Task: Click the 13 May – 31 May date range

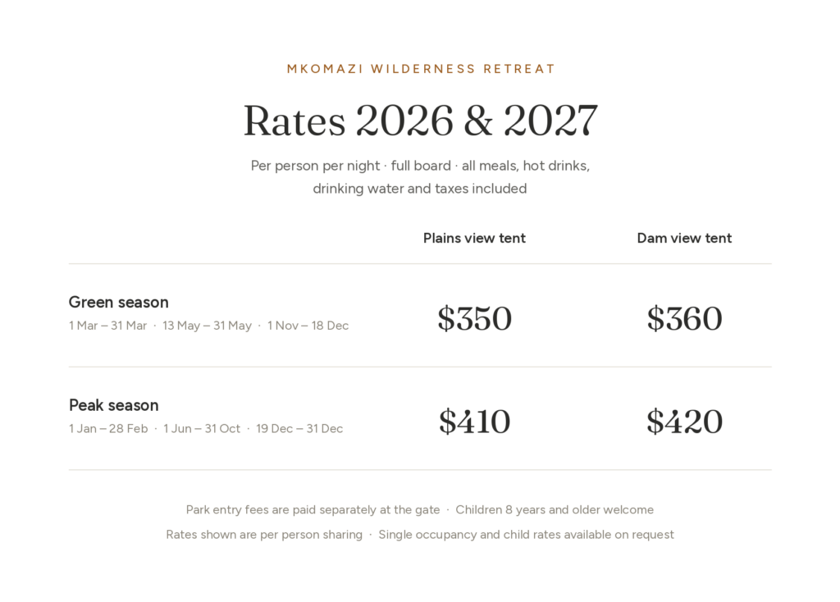Action: pyautogui.click(x=207, y=326)
